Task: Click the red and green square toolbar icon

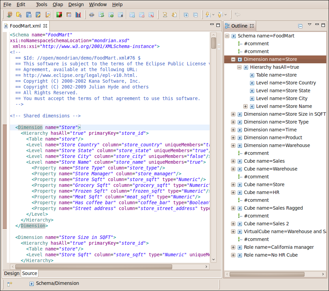Action: 59,15
